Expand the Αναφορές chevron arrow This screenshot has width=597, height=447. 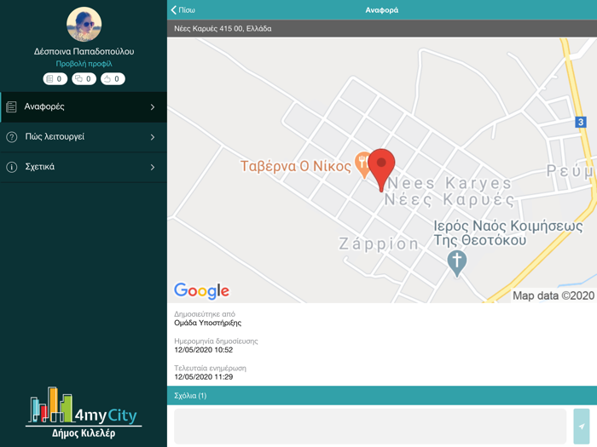[x=153, y=107]
